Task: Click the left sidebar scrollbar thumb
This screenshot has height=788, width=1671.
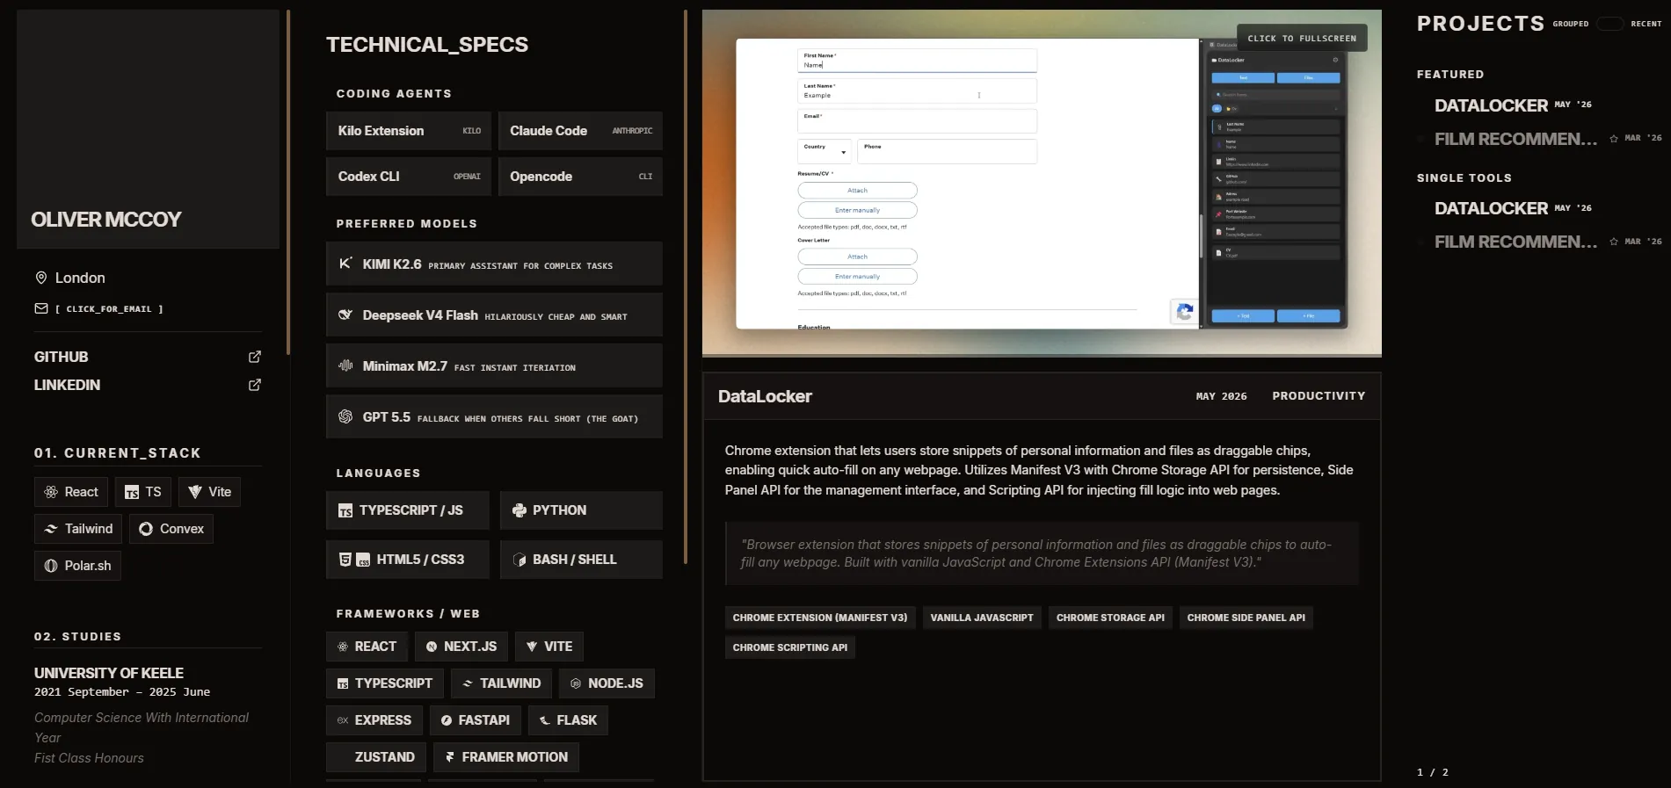Action: click(x=288, y=182)
